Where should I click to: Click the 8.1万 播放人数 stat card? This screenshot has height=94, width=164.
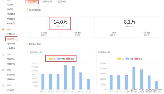(x=130, y=23)
